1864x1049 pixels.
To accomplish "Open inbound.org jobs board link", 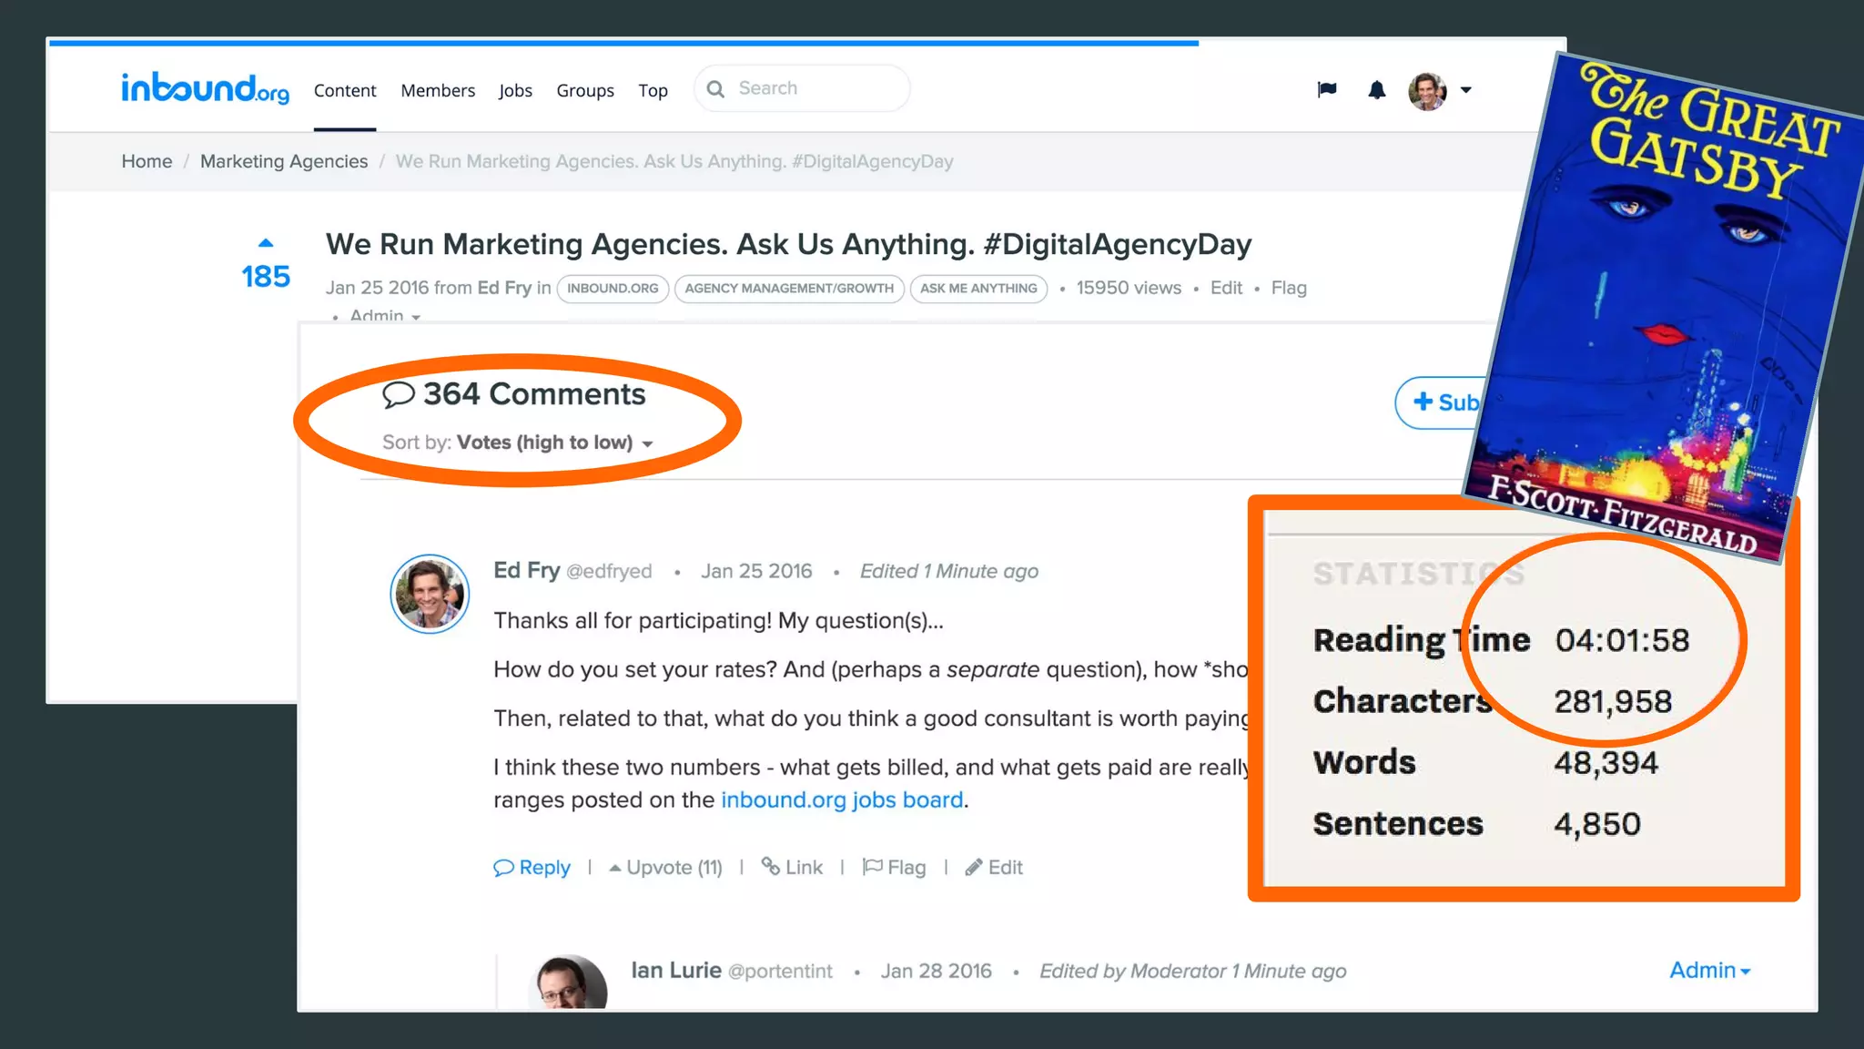I will click(842, 799).
